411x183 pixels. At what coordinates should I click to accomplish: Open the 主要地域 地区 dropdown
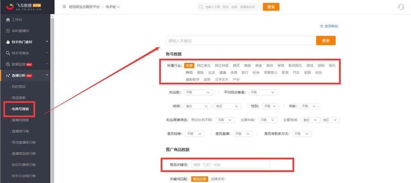pyautogui.click(x=331, y=120)
